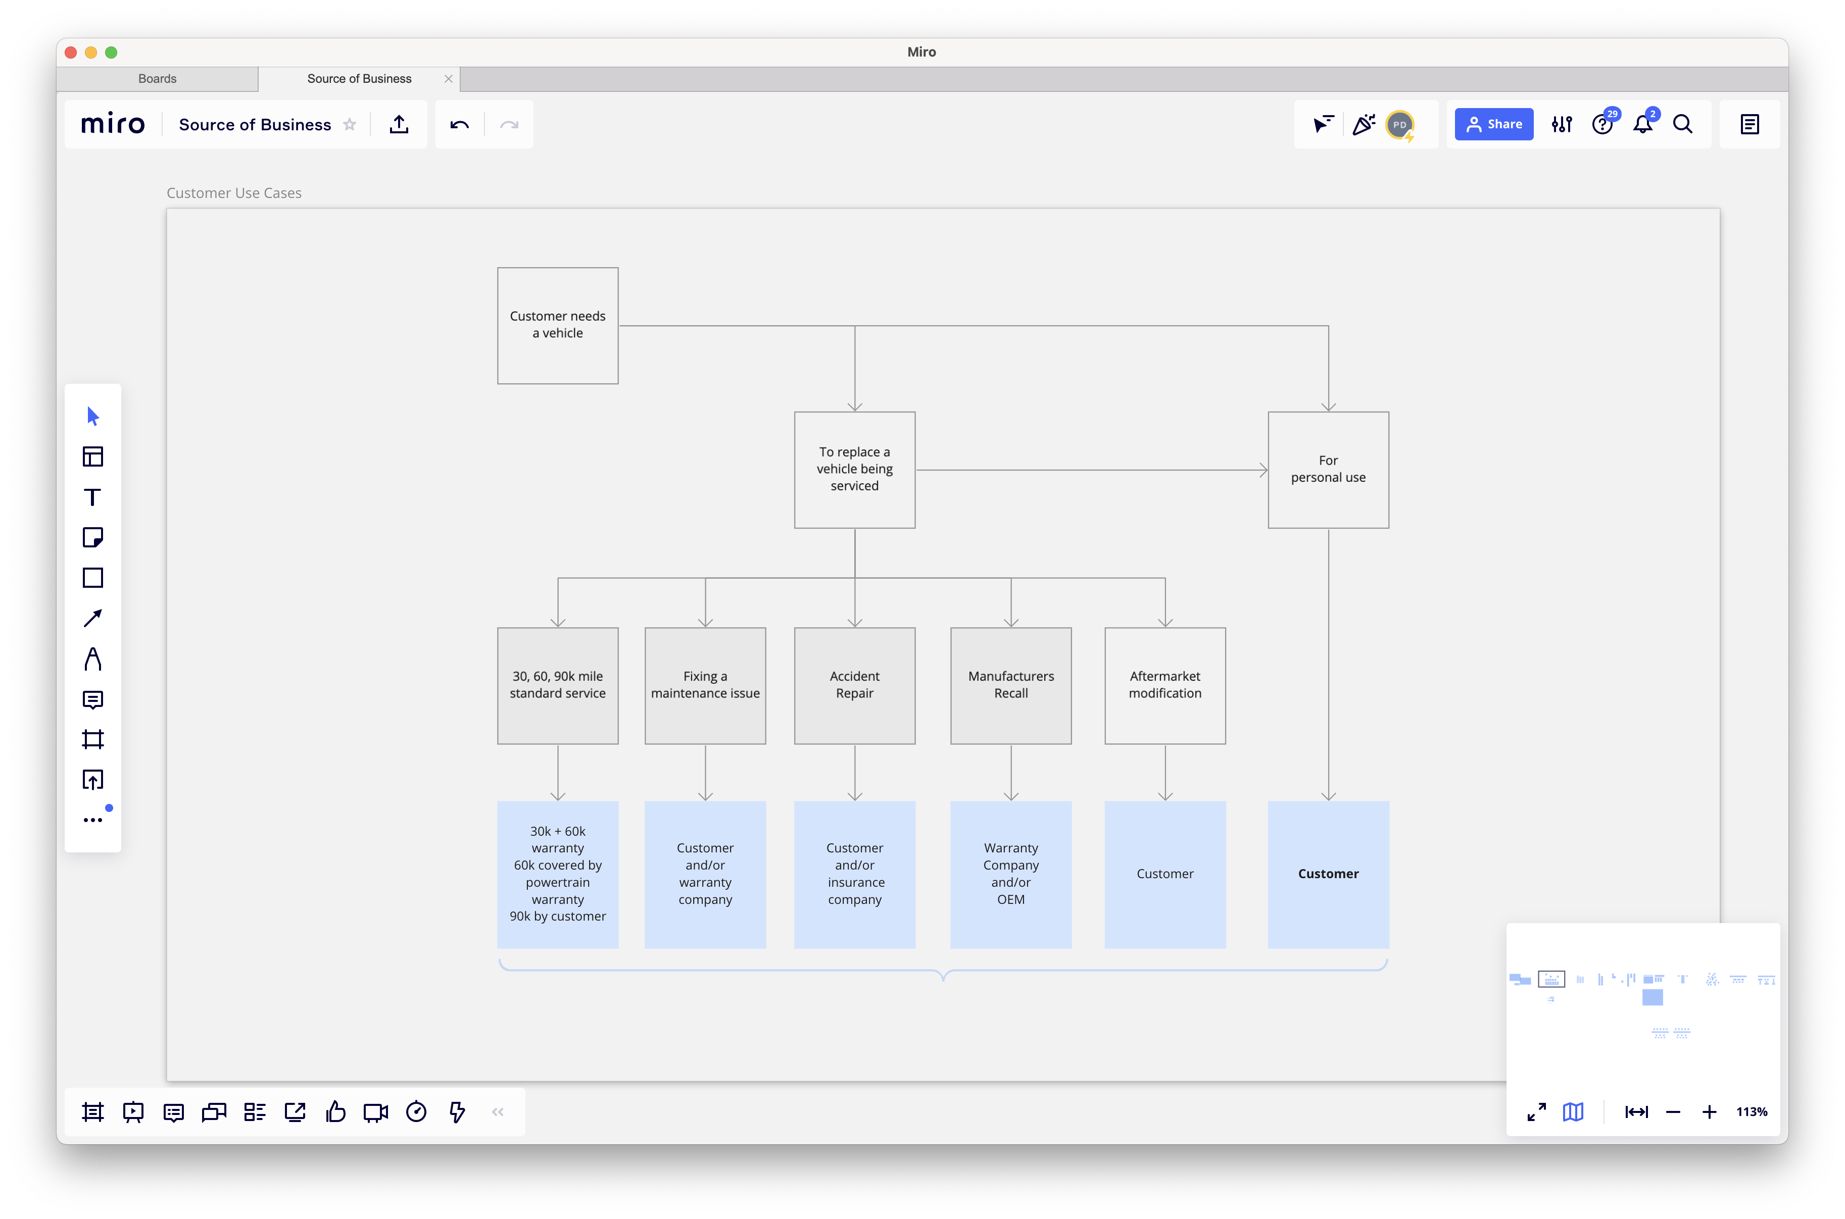Select the 'Customer needs a vehicle' box
Viewport: 1845px width, 1219px height.
point(558,325)
